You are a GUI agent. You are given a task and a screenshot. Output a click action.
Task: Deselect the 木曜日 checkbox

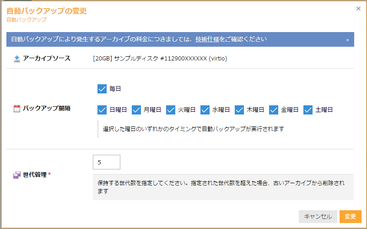[x=239, y=110]
